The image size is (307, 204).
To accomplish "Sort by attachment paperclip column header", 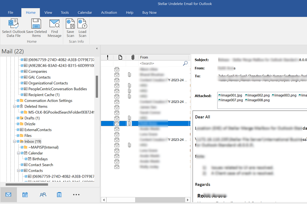I will (x=133, y=57).
